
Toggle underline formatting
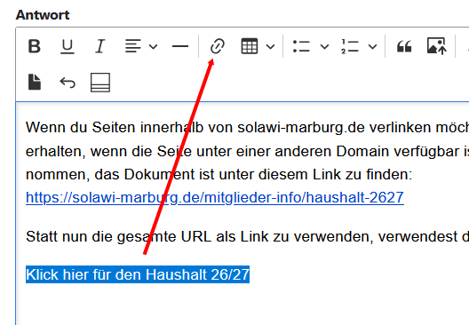pyautogui.click(x=67, y=46)
